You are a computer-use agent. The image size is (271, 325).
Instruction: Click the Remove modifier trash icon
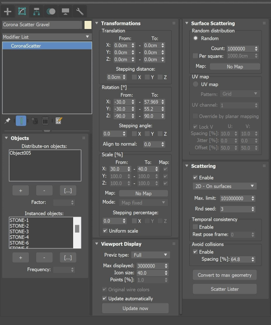point(45,121)
